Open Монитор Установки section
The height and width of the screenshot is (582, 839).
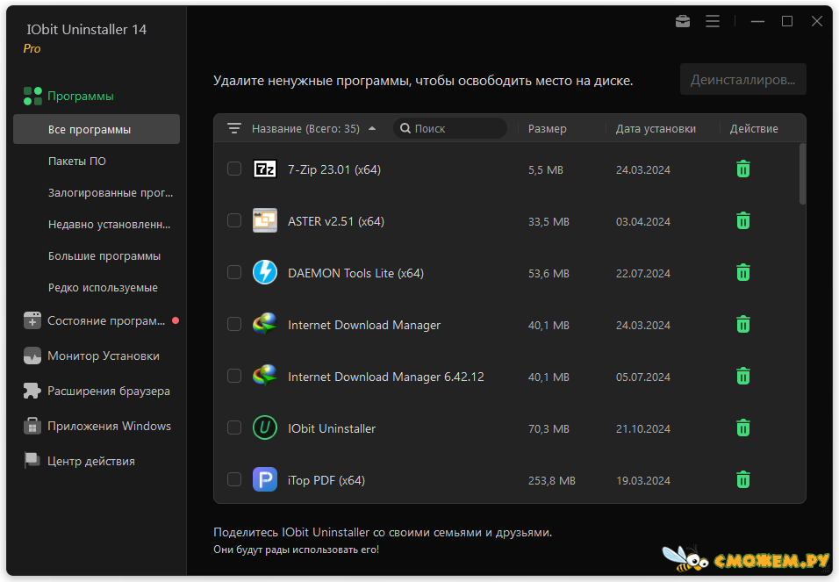pos(104,356)
